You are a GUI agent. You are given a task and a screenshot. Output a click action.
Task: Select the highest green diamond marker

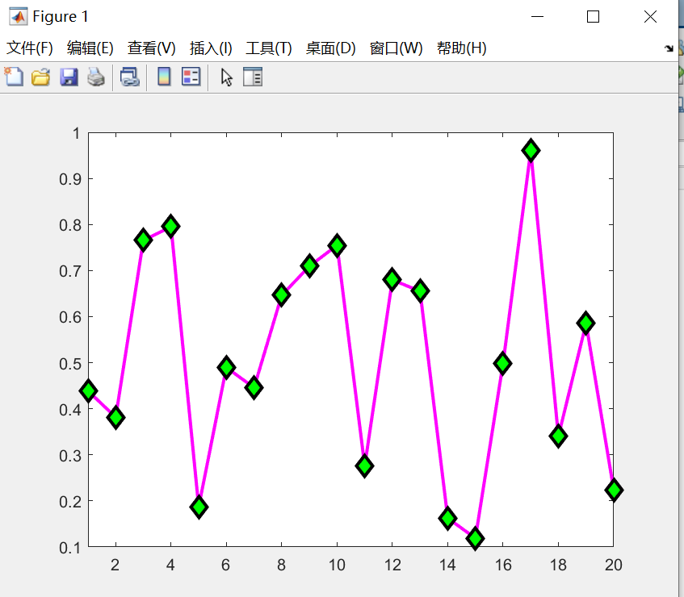pyautogui.click(x=531, y=149)
